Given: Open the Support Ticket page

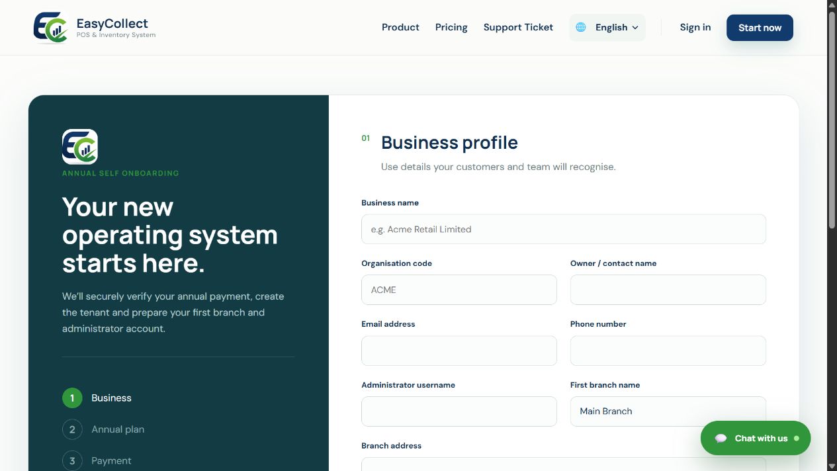Looking at the screenshot, I should 518,27.
